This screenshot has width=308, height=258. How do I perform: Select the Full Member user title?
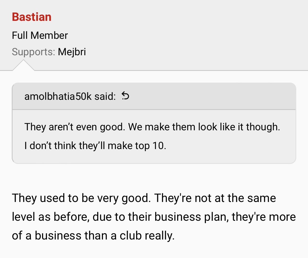click(40, 35)
